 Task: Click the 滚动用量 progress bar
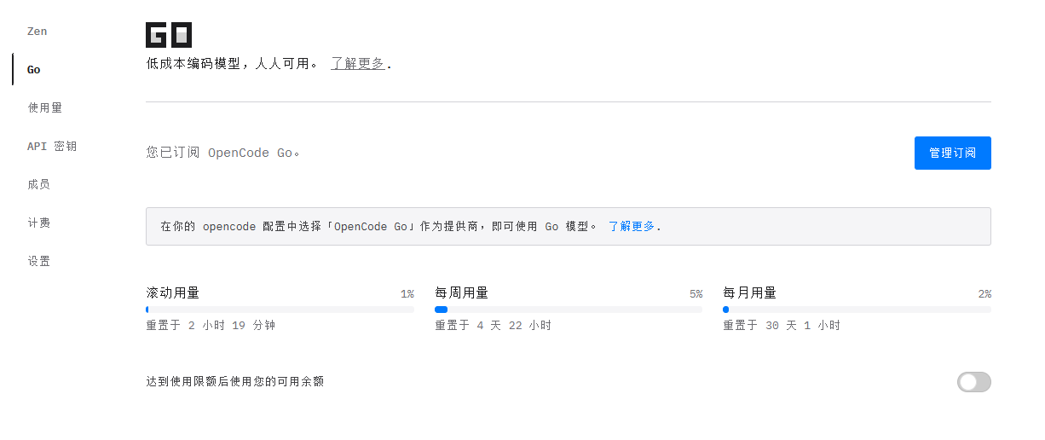pyautogui.click(x=280, y=310)
